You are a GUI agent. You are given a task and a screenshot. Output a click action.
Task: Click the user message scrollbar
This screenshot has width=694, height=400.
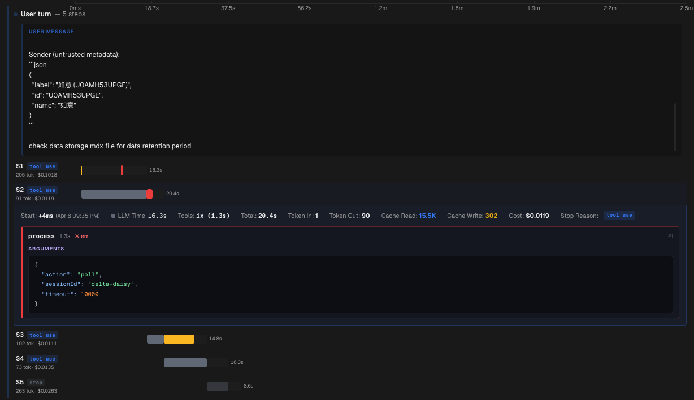[x=675, y=127]
